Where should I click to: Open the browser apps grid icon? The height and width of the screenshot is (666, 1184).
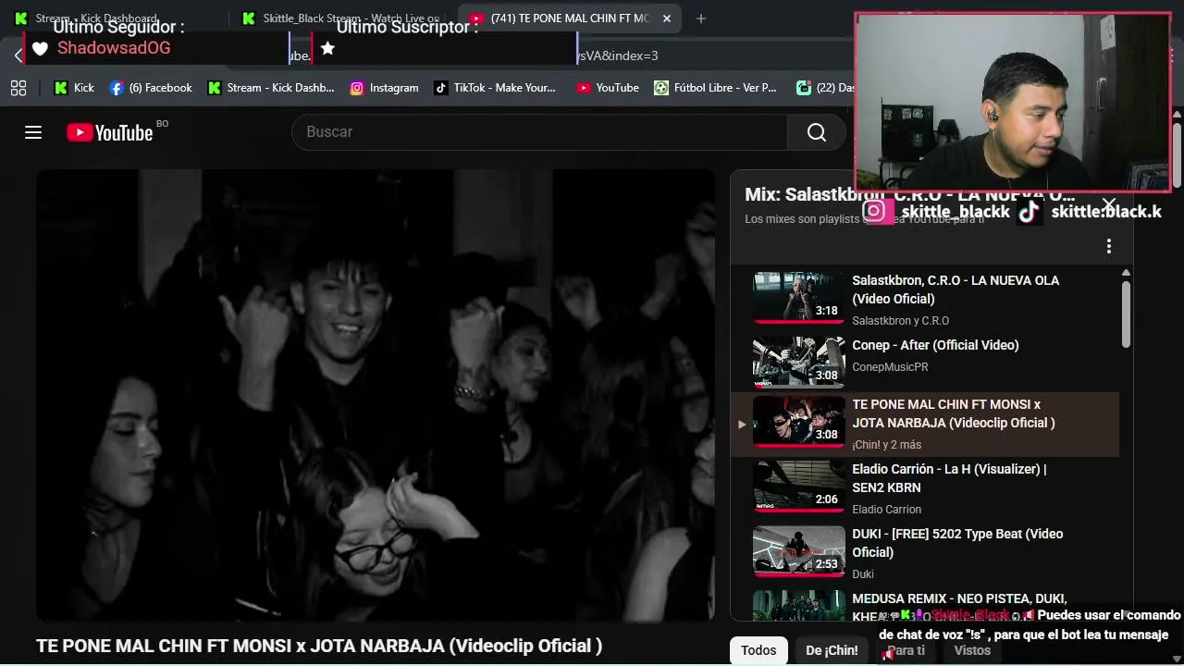tap(18, 88)
